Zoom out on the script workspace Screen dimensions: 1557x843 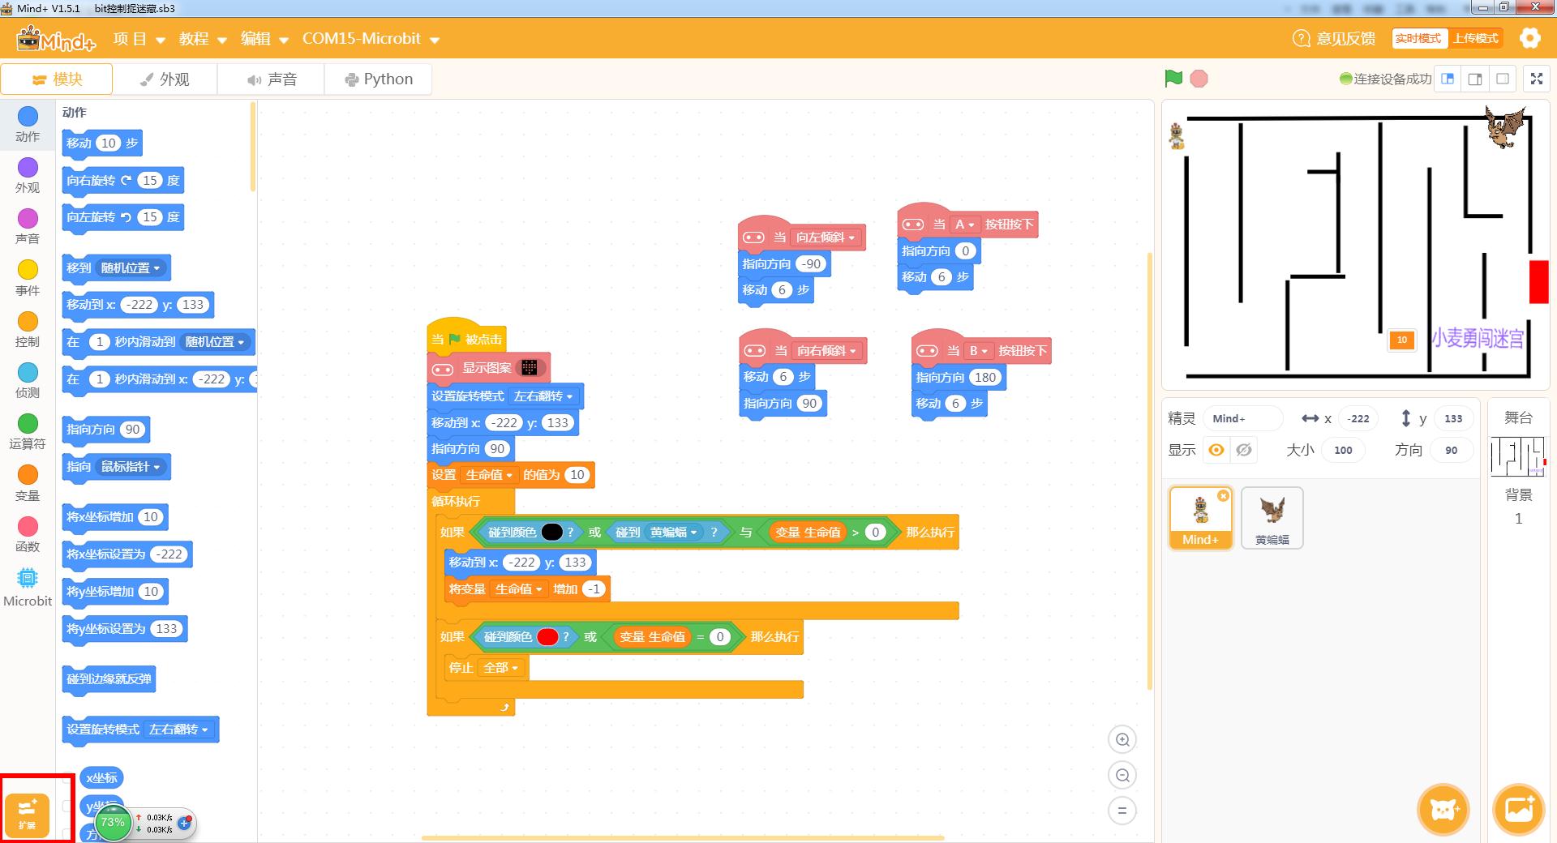pyautogui.click(x=1122, y=776)
